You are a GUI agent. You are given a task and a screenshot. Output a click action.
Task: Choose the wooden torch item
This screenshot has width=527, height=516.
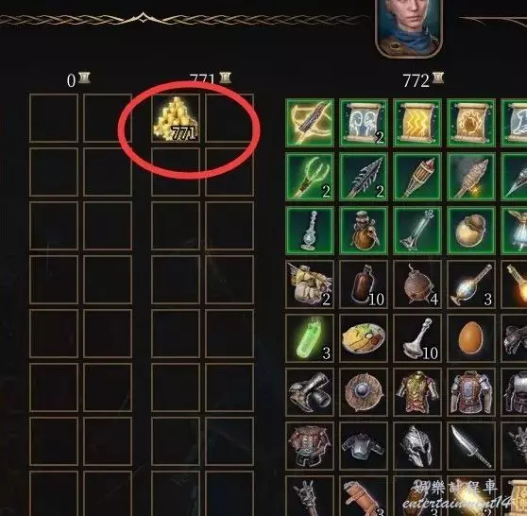(x=417, y=177)
